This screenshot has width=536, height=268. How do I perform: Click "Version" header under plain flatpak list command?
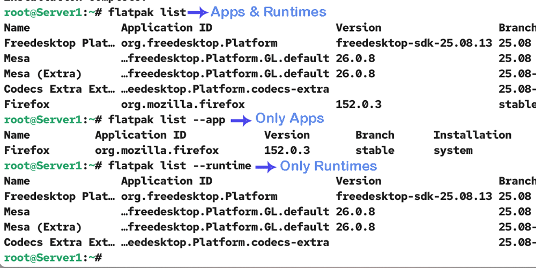(x=359, y=28)
